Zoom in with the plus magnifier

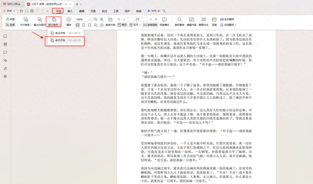[x=102, y=19]
